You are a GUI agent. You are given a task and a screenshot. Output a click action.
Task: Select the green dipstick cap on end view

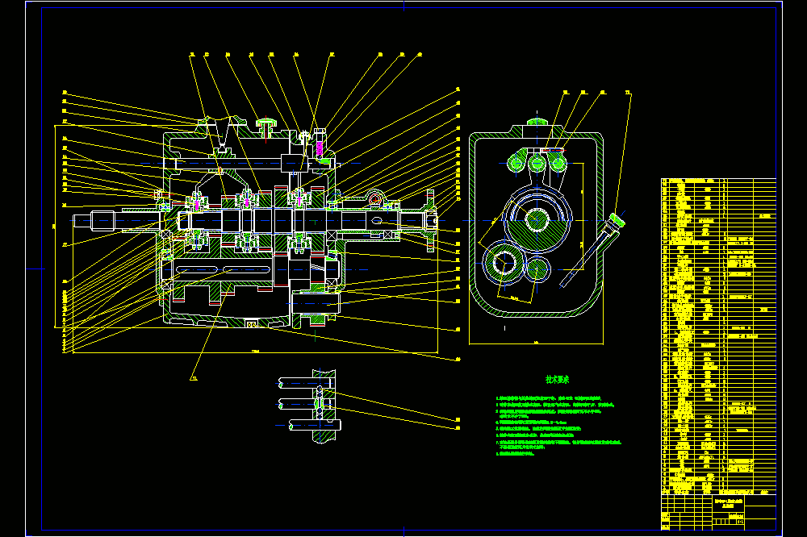tap(617, 219)
